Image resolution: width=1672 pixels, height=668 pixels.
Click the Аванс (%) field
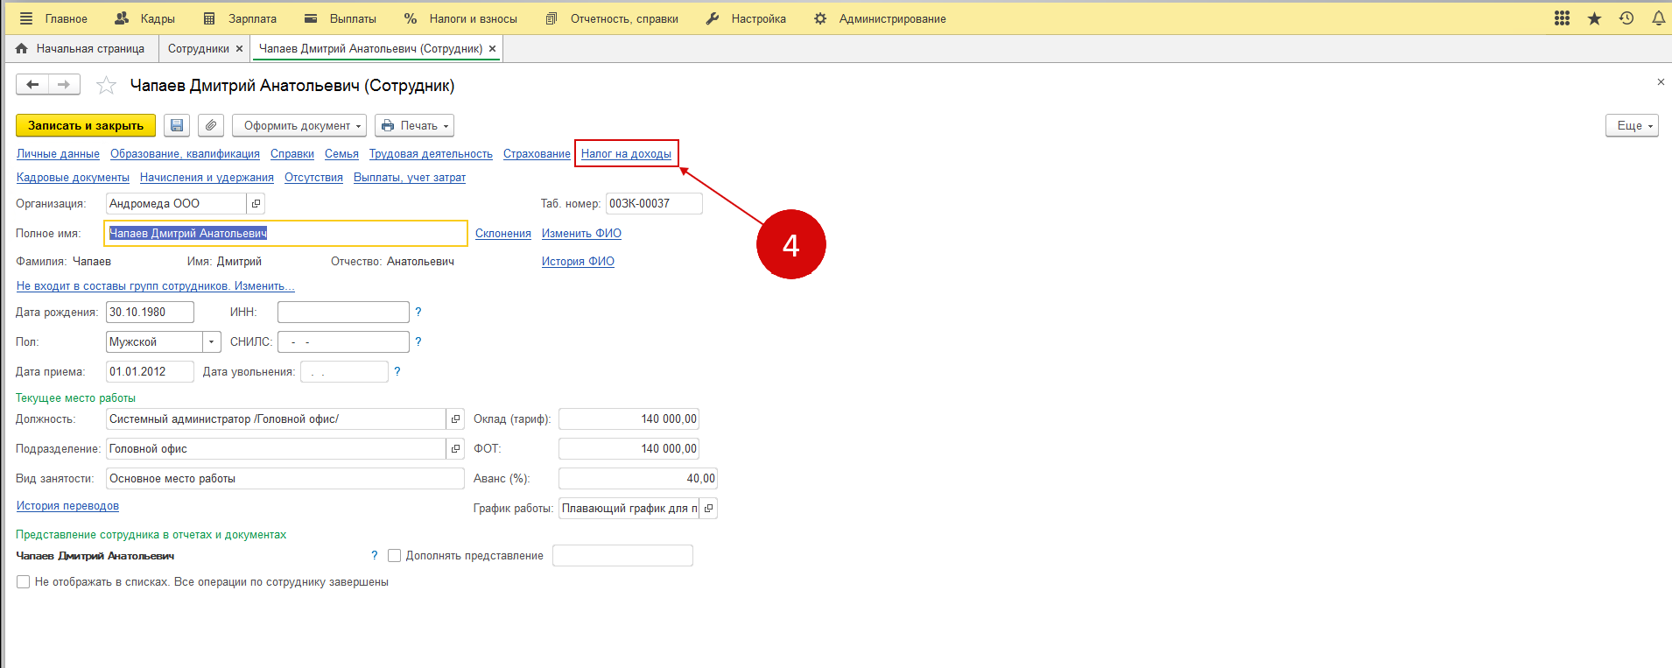[637, 479]
